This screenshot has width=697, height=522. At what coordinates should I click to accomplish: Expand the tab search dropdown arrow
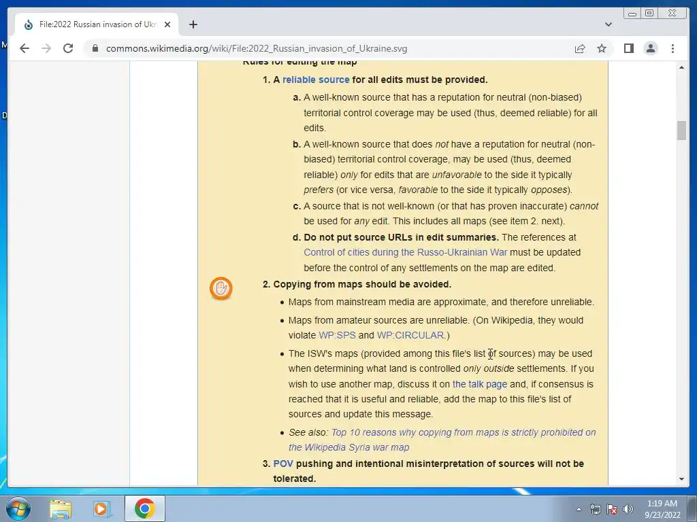pos(608,24)
